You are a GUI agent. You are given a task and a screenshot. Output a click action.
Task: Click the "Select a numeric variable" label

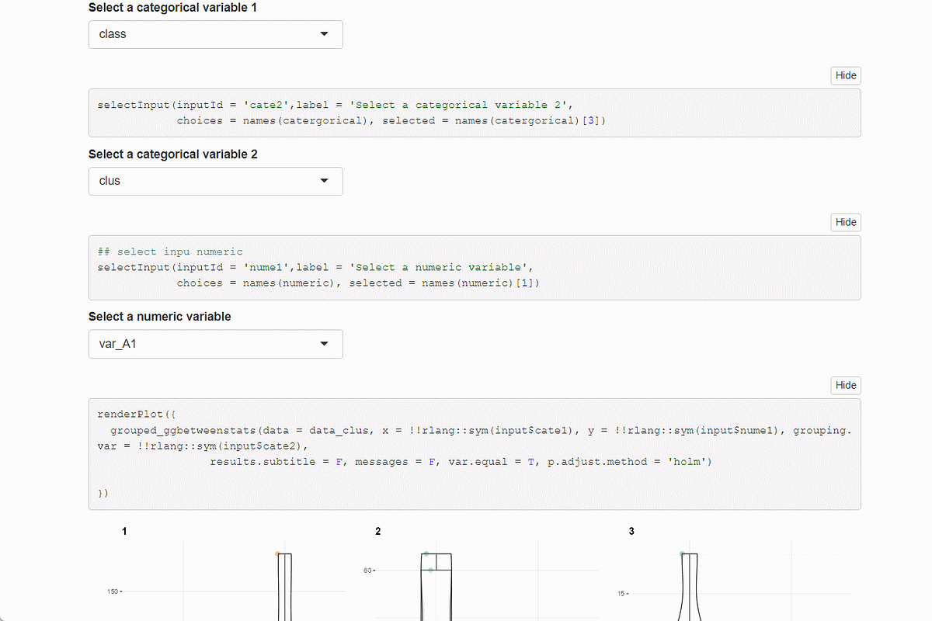click(x=162, y=316)
